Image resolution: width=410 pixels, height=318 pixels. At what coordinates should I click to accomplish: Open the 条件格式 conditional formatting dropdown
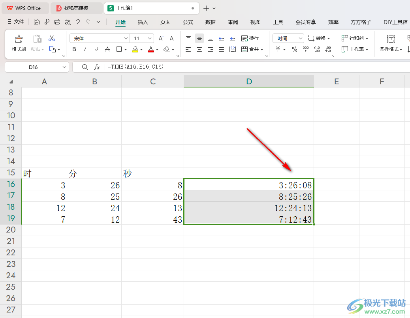(391, 49)
